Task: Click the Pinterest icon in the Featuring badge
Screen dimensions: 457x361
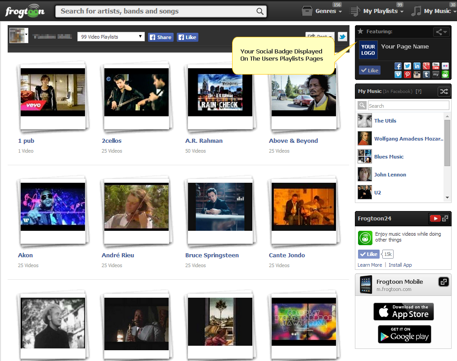Action: [x=408, y=75]
